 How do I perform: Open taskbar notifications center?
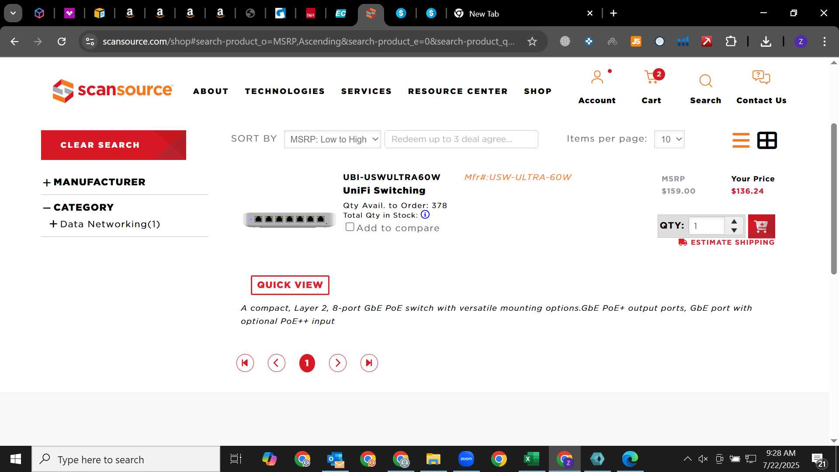[x=819, y=459]
